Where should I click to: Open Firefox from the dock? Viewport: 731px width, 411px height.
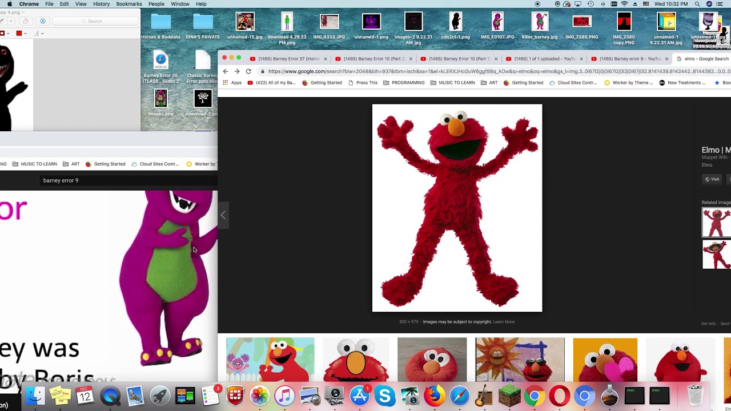(x=435, y=396)
